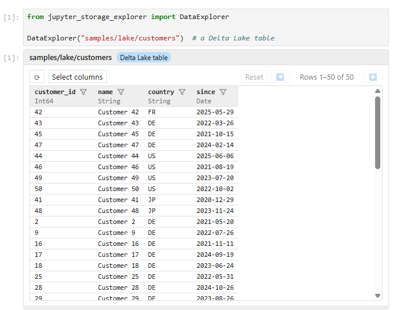Click the customer_id column header

pos(55,92)
